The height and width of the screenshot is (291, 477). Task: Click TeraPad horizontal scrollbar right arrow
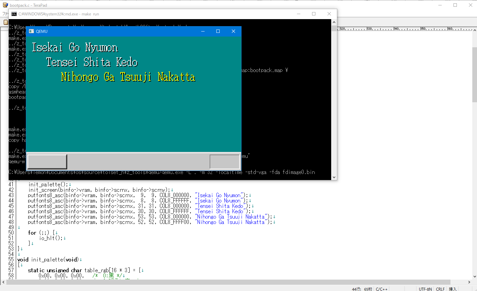469,282
